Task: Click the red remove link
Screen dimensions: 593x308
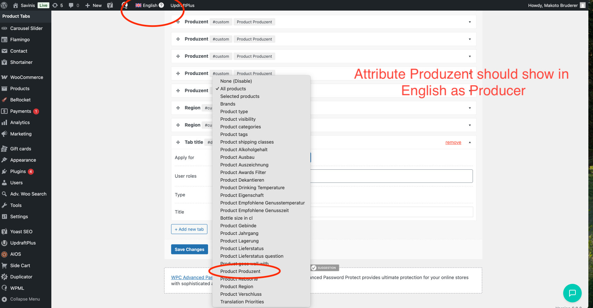Action: [453, 143]
